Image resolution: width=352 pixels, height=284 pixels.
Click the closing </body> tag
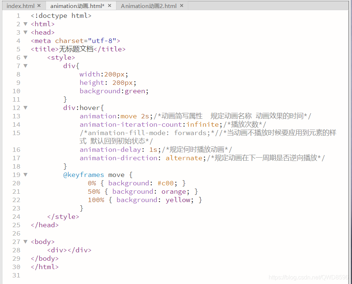tap(45, 259)
